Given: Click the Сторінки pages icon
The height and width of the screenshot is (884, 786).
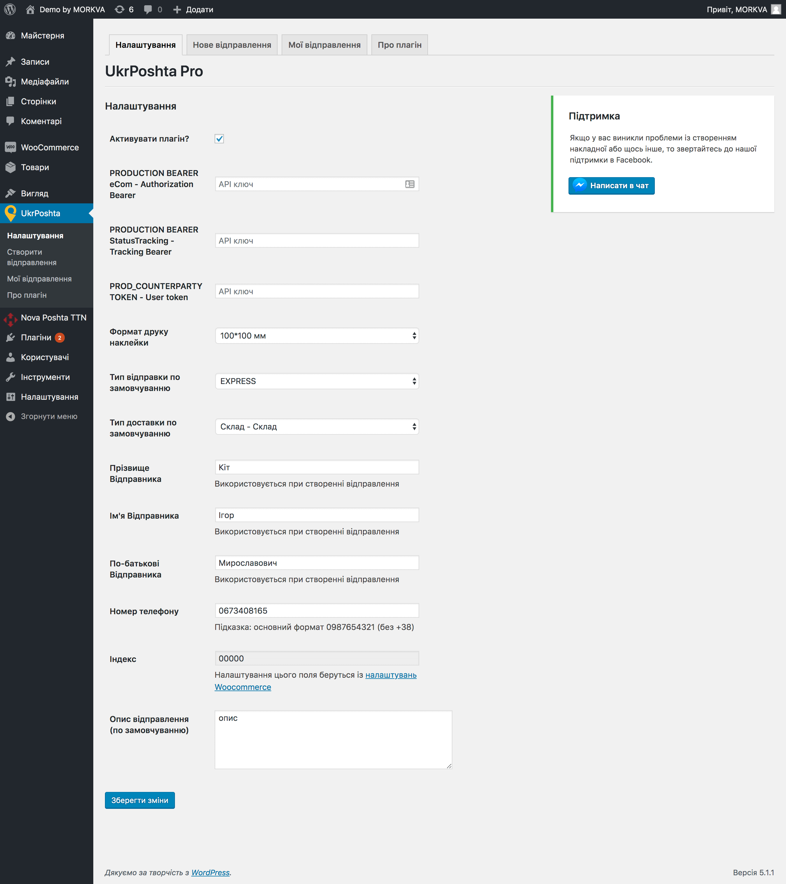Looking at the screenshot, I should [10, 101].
